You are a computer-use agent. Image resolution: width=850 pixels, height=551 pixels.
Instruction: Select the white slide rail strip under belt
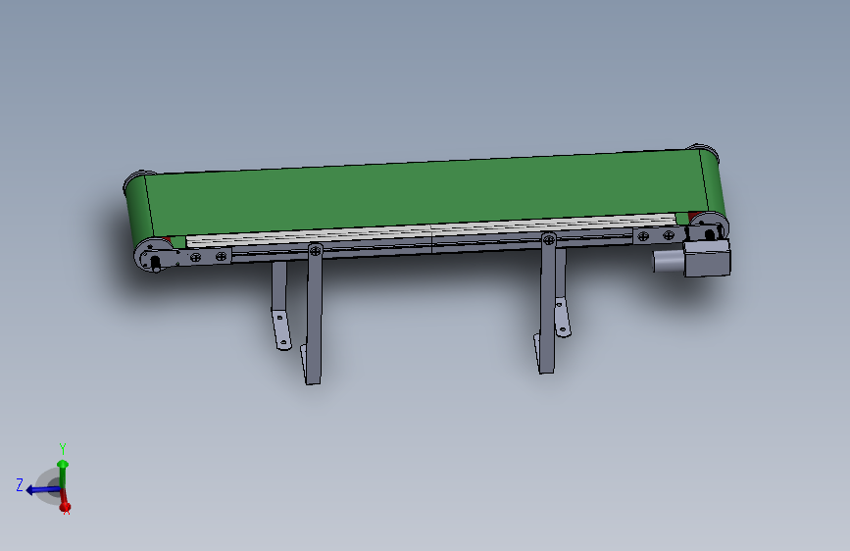pos(431,228)
